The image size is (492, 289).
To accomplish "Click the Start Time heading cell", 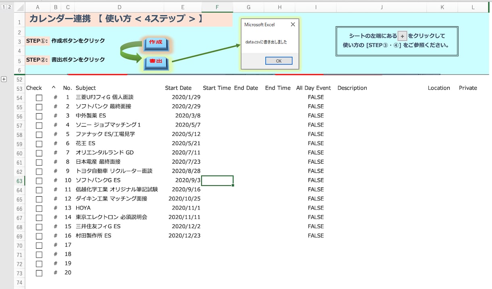I will click(x=217, y=88).
